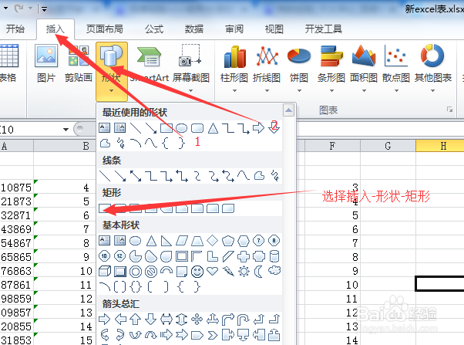Choose the donut basic shape
The height and width of the screenshot is (345, 464).
[136, 272]
